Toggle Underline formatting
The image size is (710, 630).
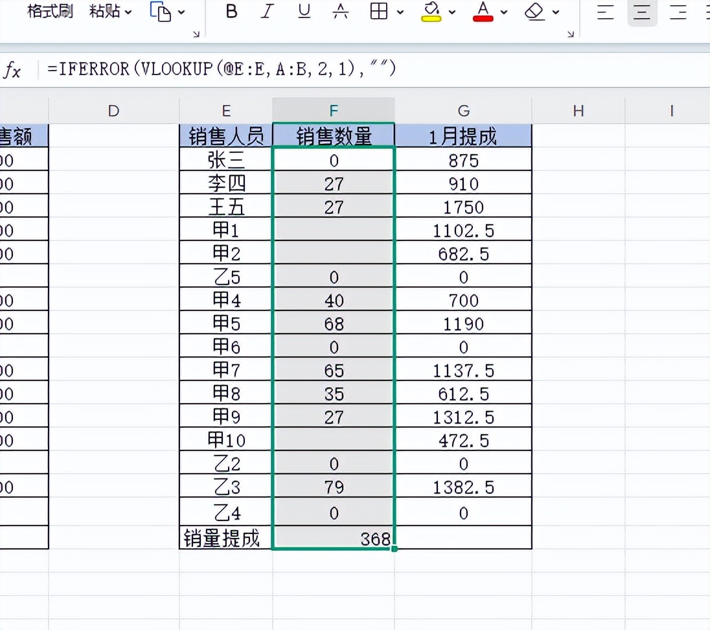[x=304, y=11]
